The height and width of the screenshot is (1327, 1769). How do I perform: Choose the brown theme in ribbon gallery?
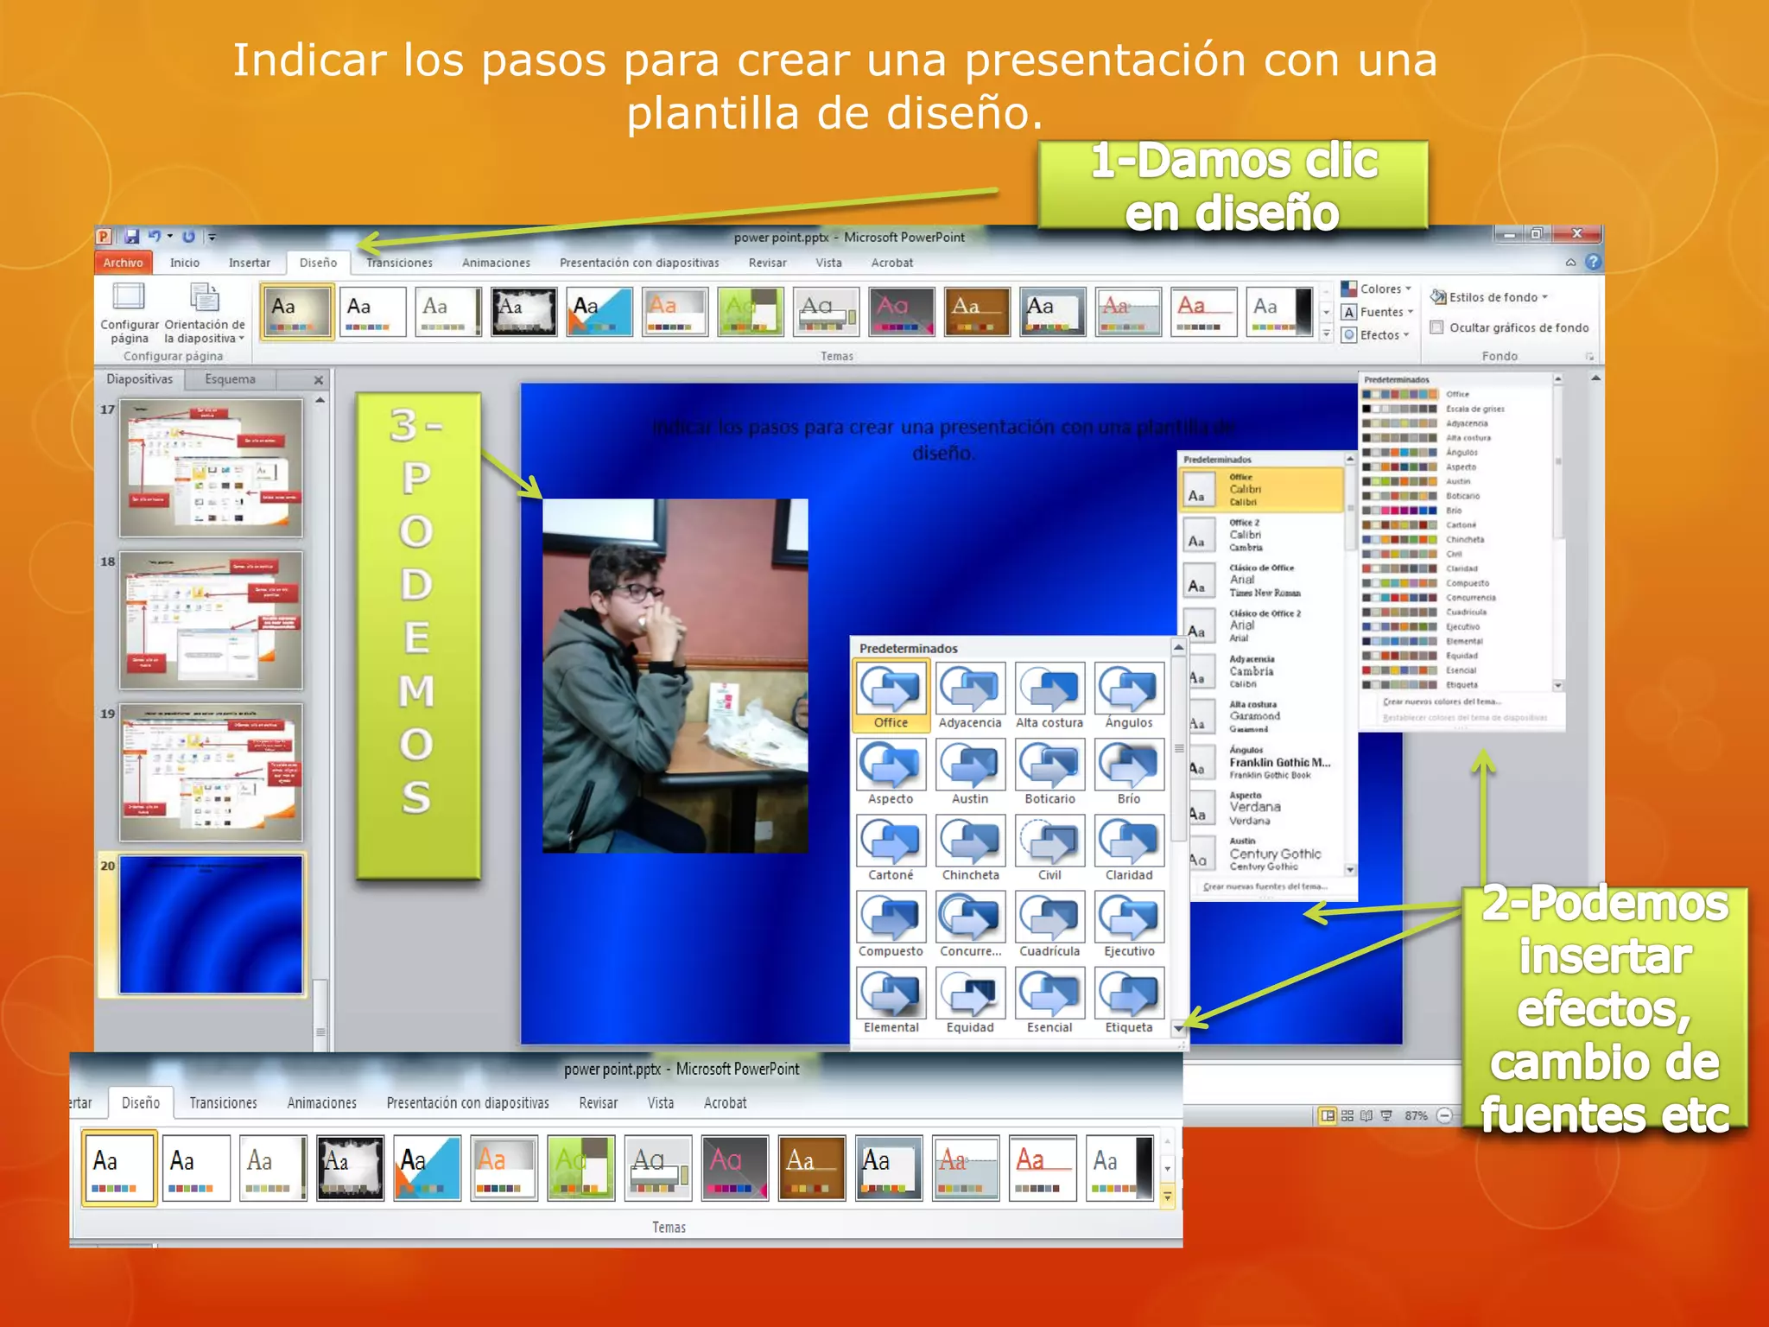point(977,312)
